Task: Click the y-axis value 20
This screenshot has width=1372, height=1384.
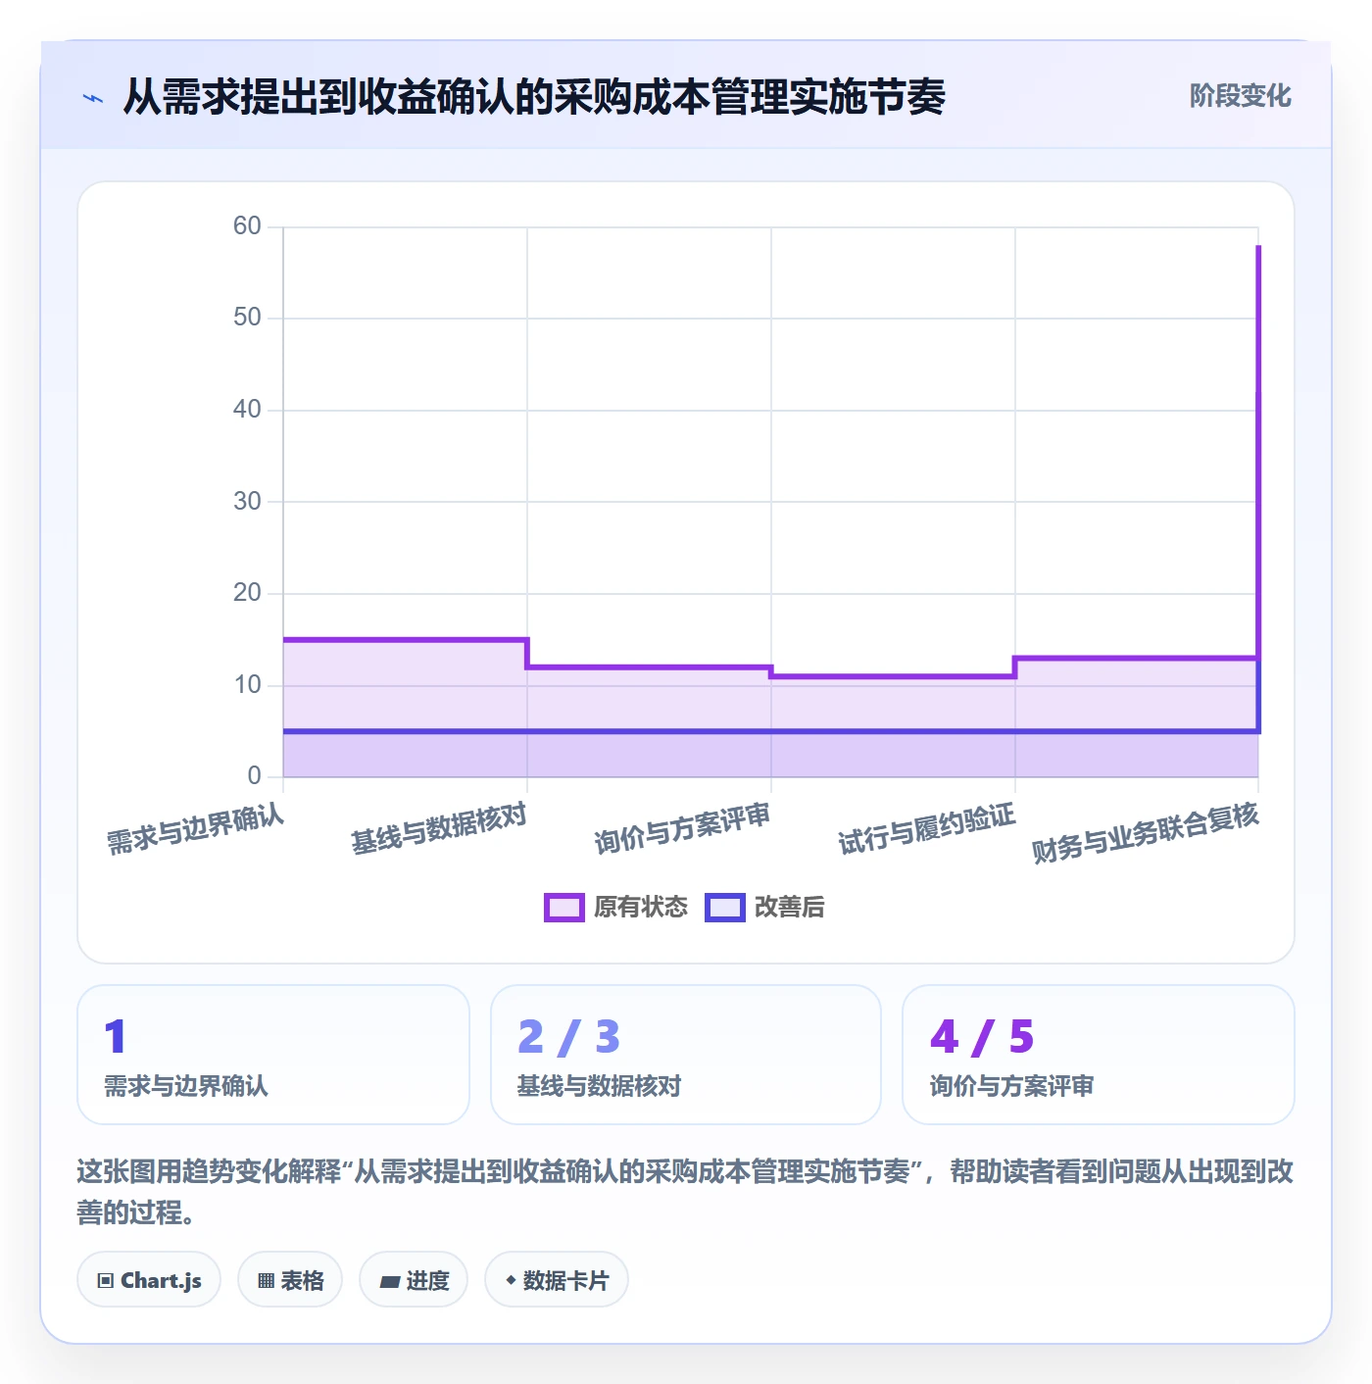Action: coord(247,593)
